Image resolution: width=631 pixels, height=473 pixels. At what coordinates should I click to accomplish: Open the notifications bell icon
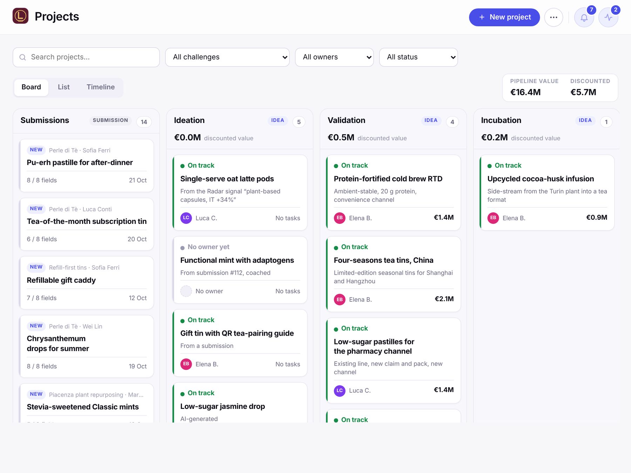pyautogui.click(x=584, y=17)
